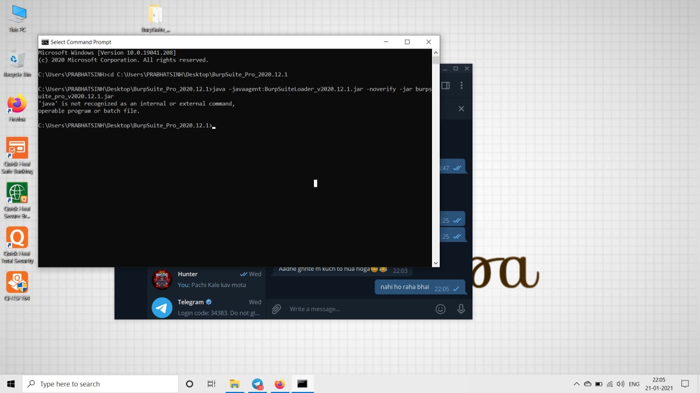
Task: Click the taskbar search box
Action: click(100, 384)
